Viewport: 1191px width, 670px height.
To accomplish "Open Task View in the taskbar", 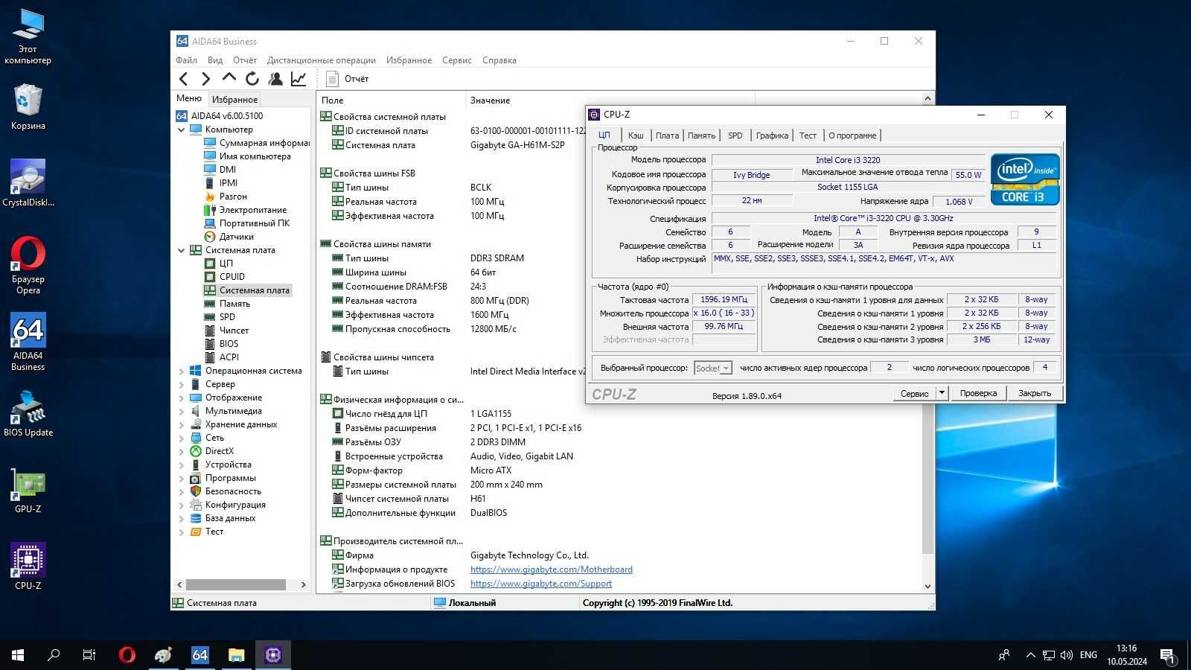I will click(89, 655).
